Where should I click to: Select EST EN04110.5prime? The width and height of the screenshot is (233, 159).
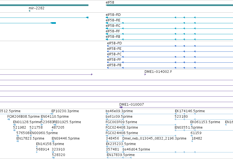[55, 117]
